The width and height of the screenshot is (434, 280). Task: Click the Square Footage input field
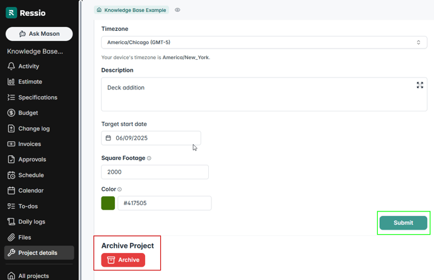155,172
